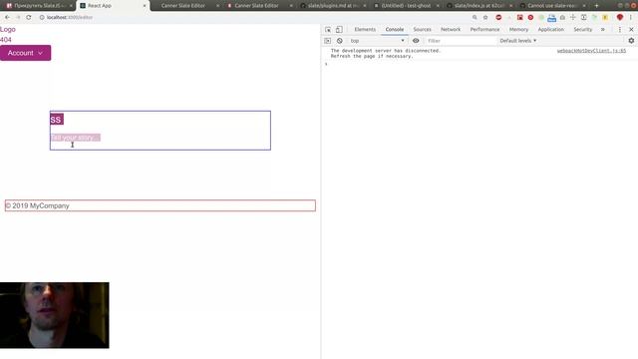Switch to the Console tab in DevTools
This screenshot has height=359, width=638.
395,30
